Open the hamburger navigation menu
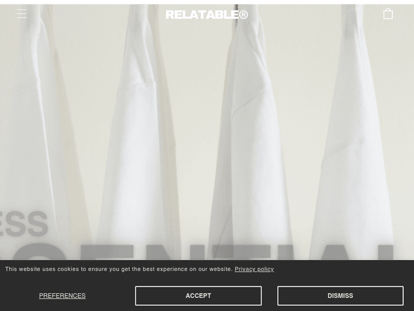This screenshot has width=414, height=311. click(22, 13)
